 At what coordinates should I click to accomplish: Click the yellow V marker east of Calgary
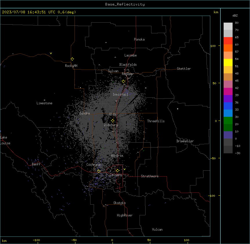124,169
